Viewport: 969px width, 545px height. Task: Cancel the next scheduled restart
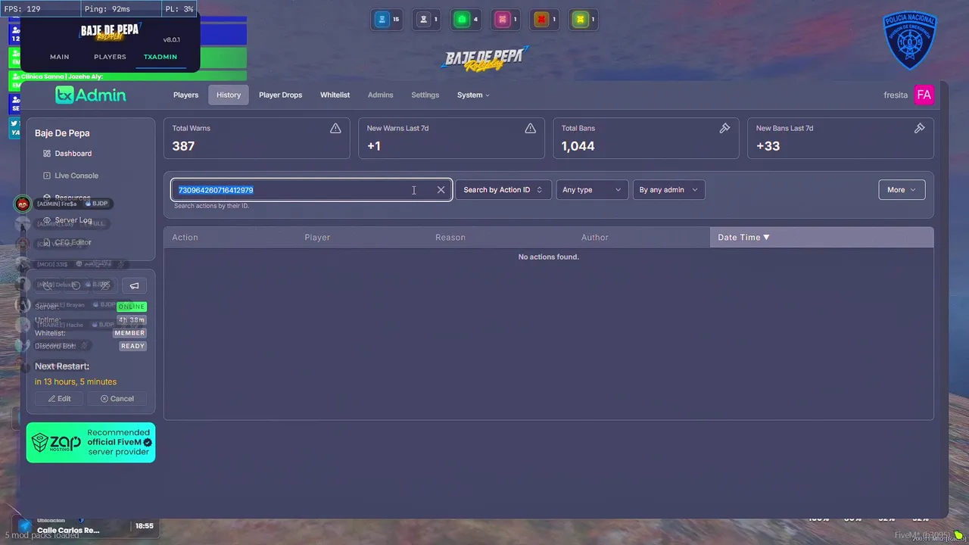pos(116,399)
